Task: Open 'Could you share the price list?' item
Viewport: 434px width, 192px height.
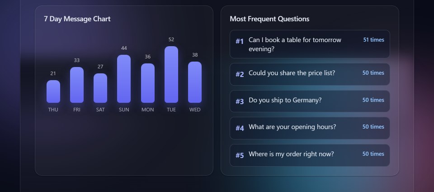Action: pos(310,74)
